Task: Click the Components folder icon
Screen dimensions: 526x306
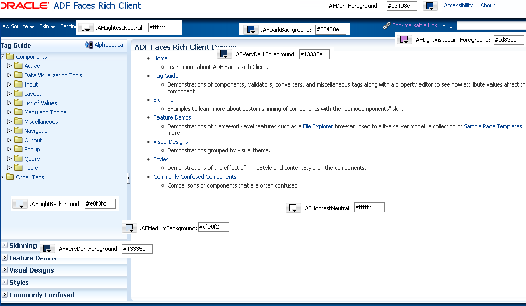Action: [10, 56]
